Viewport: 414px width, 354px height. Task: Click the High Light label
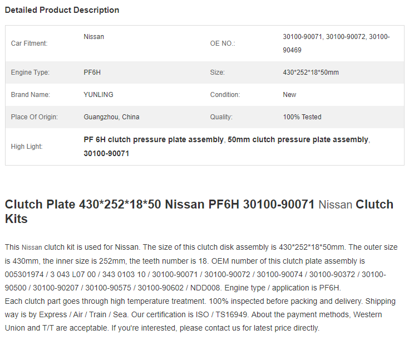(27, 147)
